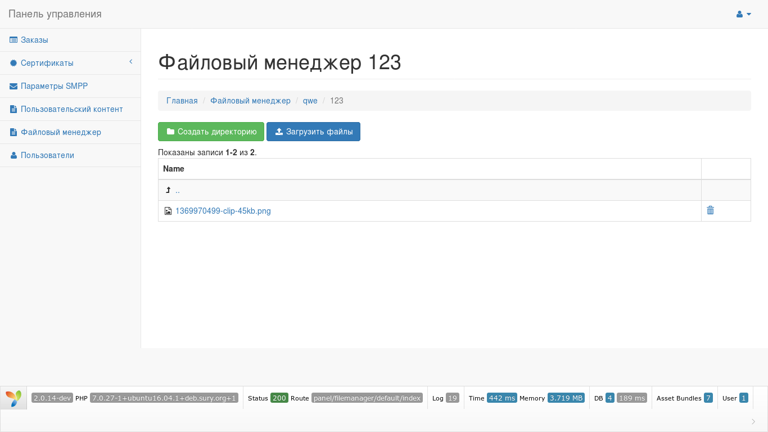
Task: Open the Заказы sidebar item
Action: (70, 40)
